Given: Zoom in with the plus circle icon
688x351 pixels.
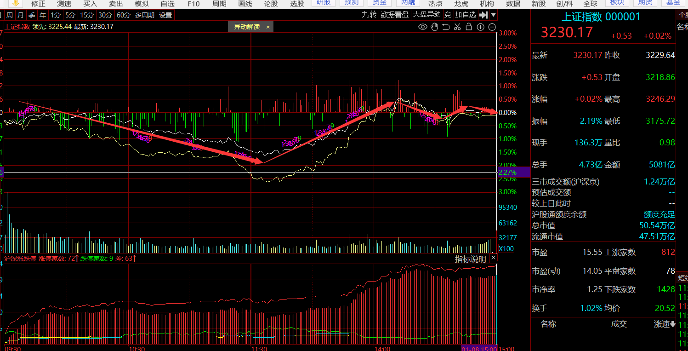Looking at the screenshot, I should coord(480,27).
